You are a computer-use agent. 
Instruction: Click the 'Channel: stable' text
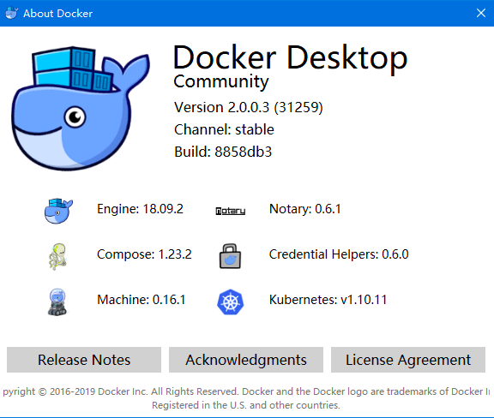click(x=224, y=129)
